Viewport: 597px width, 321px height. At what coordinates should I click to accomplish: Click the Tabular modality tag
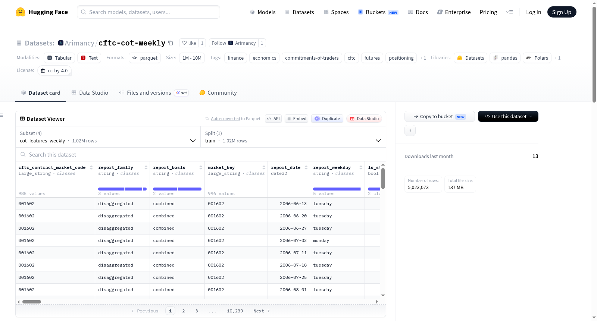tap(60, 58)
